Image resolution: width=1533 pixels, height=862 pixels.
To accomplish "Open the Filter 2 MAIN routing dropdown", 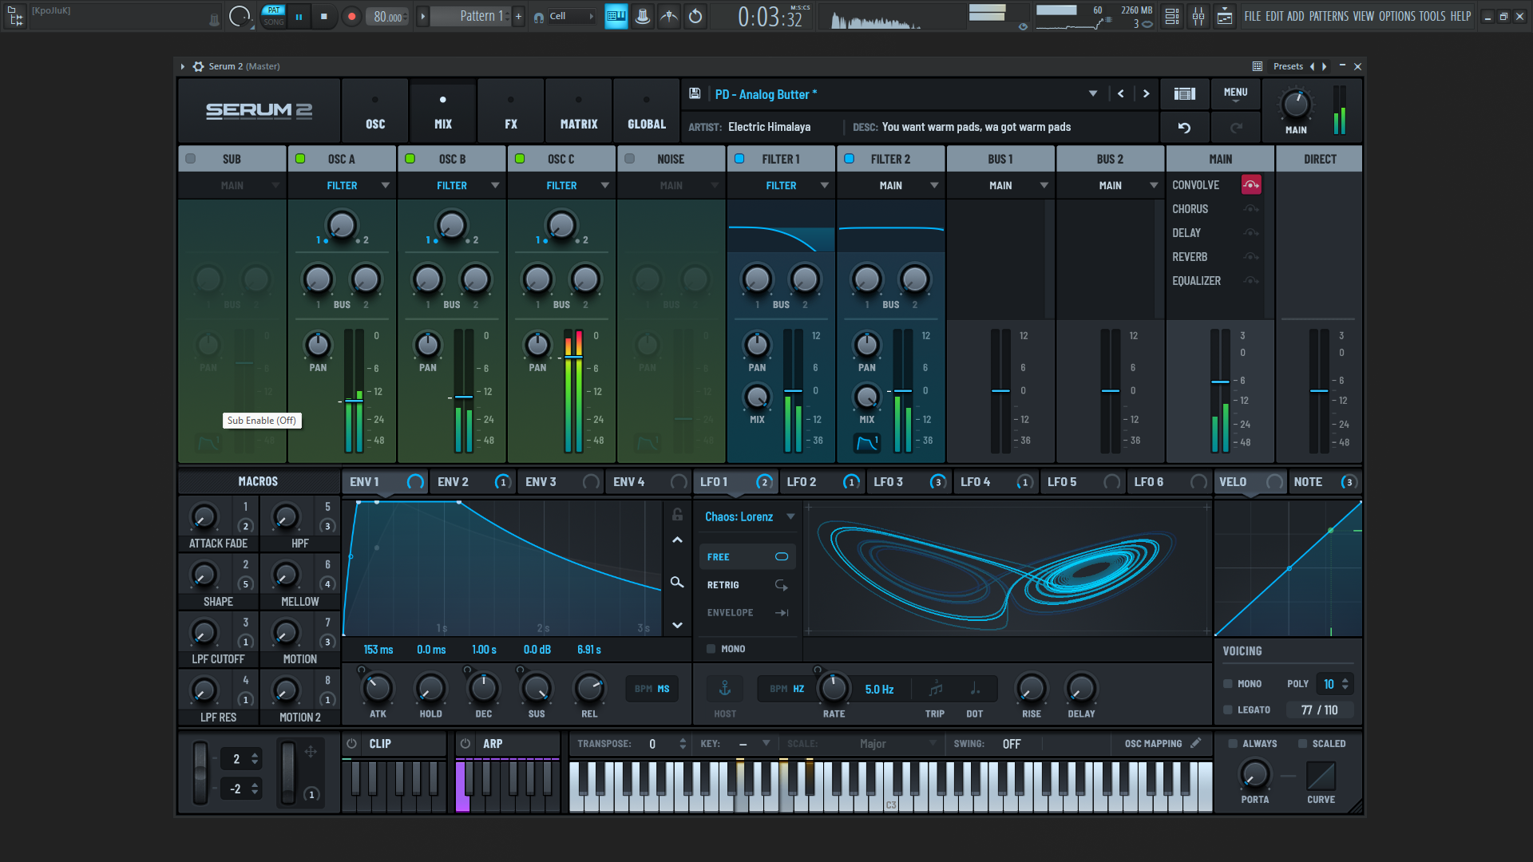I will click(891, 185).
